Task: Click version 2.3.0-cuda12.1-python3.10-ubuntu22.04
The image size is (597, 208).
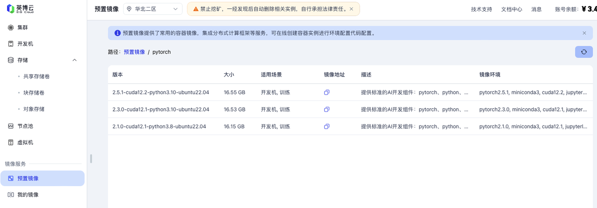Action: [161, 110]
